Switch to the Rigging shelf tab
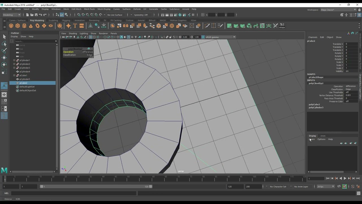The image size is (362, 204). 66,20
